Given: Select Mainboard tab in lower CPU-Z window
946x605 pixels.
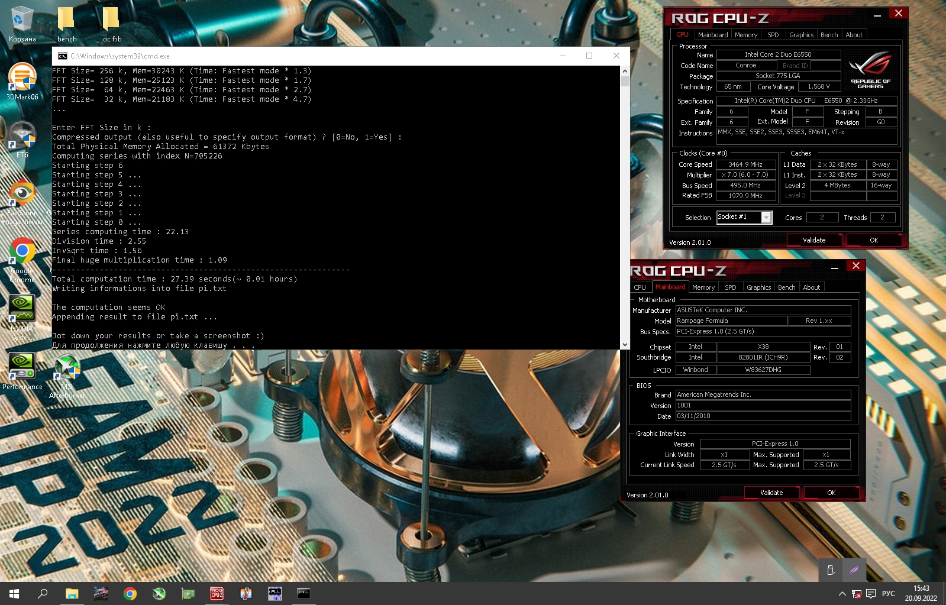Looking at the screenshot, I should point(670,287).
